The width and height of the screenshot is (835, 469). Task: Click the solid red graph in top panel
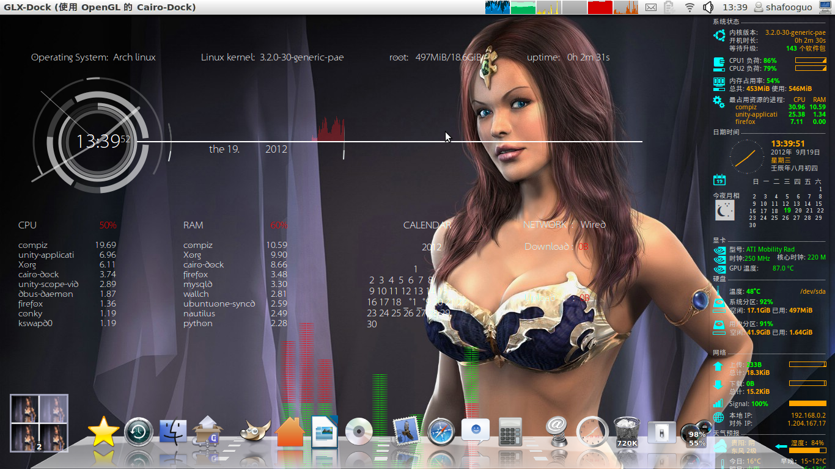[600, 7]
